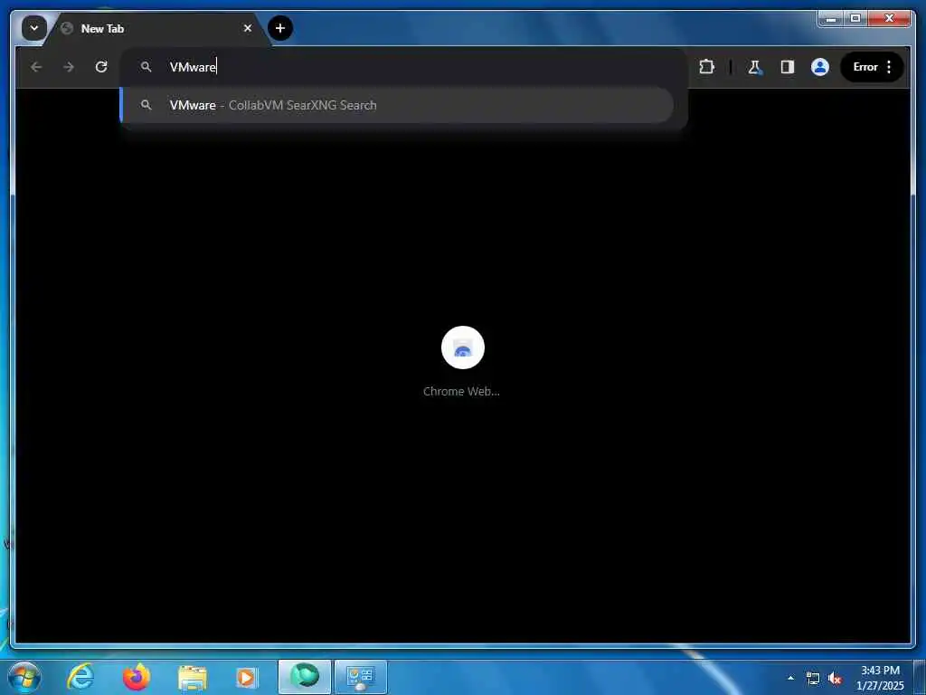Open the tab search dropdown arrow

34,28
